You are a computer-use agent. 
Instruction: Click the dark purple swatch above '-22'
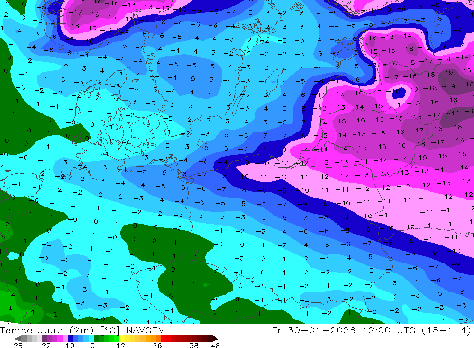45,339
